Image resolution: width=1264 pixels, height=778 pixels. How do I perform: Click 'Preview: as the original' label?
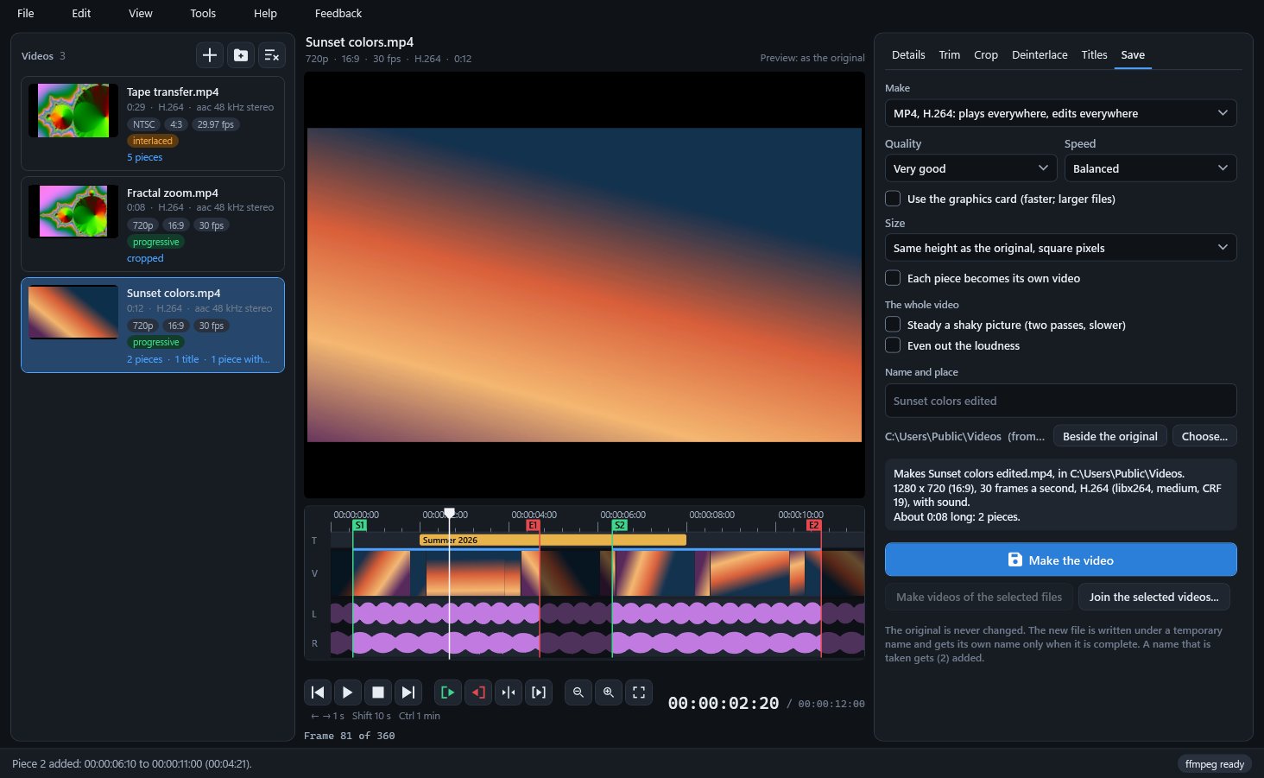click(812, 58)
